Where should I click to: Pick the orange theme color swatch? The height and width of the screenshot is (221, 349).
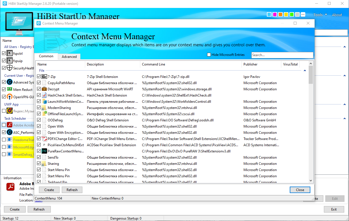[280, 14]
